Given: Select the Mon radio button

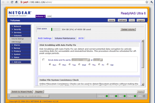Looking at the screenshot, I should coord(60,64).
